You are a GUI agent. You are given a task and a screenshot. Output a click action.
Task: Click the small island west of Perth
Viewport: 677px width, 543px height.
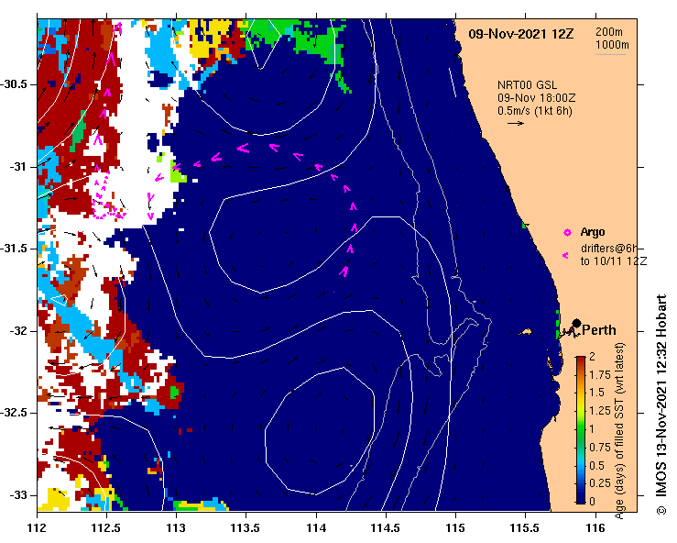click(526, 332)
